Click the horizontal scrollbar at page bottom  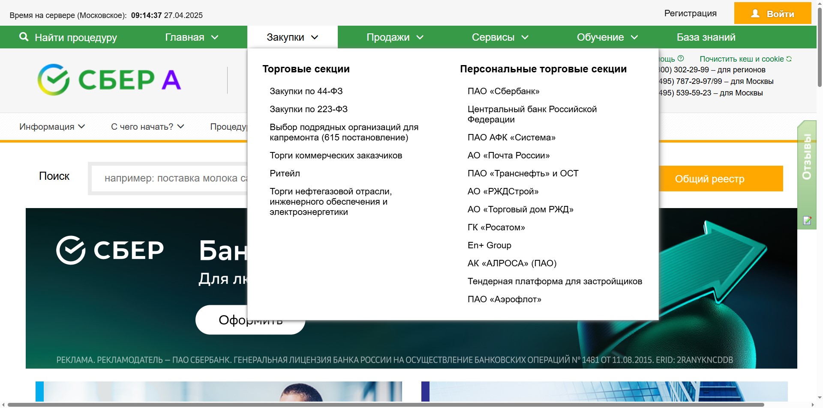[x=386, y=405]
